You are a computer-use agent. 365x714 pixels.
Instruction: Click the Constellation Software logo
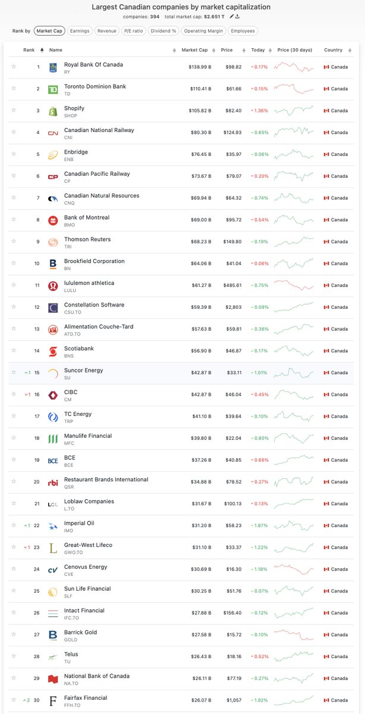click(x=52, y=308)
